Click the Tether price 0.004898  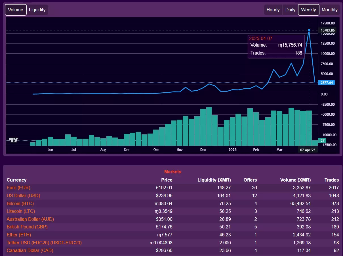161,243
